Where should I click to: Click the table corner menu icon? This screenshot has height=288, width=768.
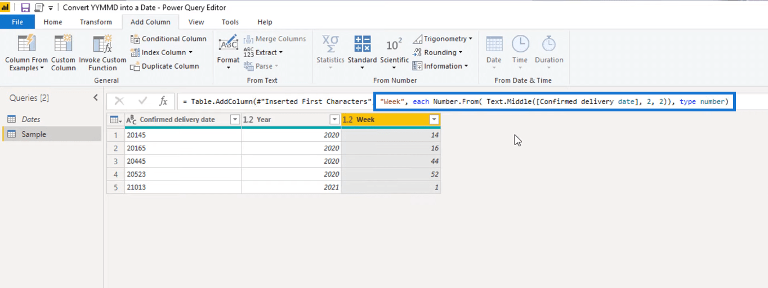coord(115,120)
